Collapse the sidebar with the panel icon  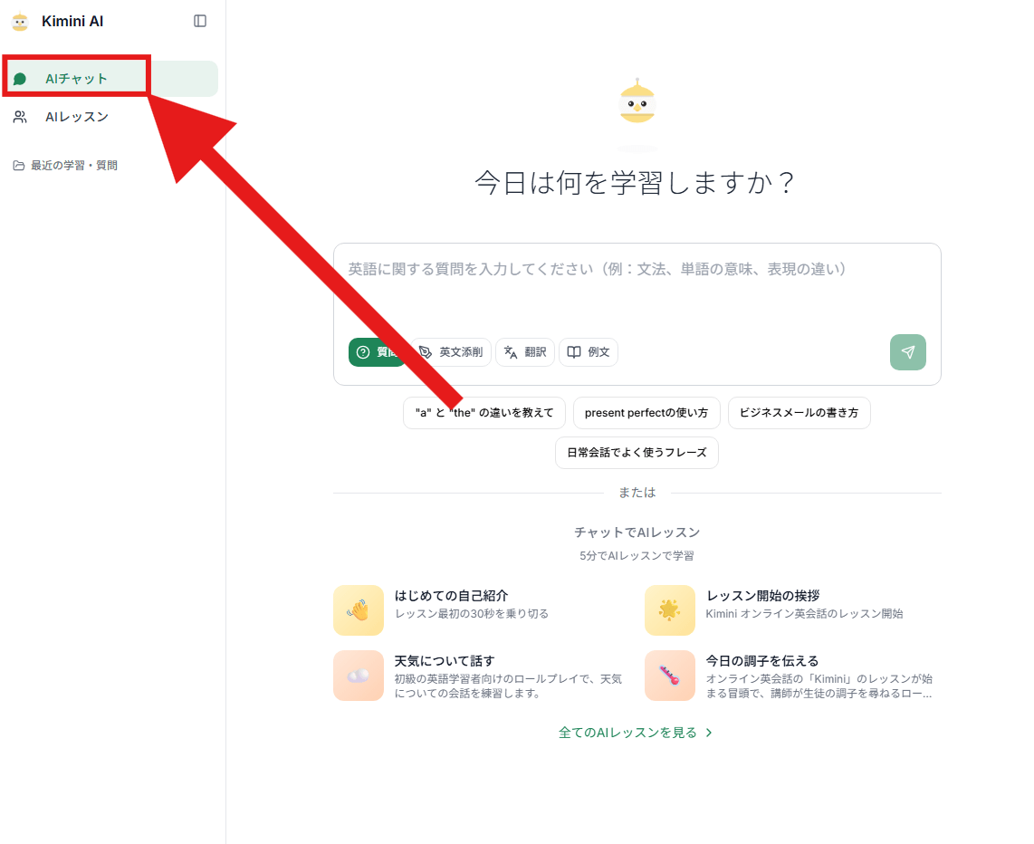[x=200, y=21]
